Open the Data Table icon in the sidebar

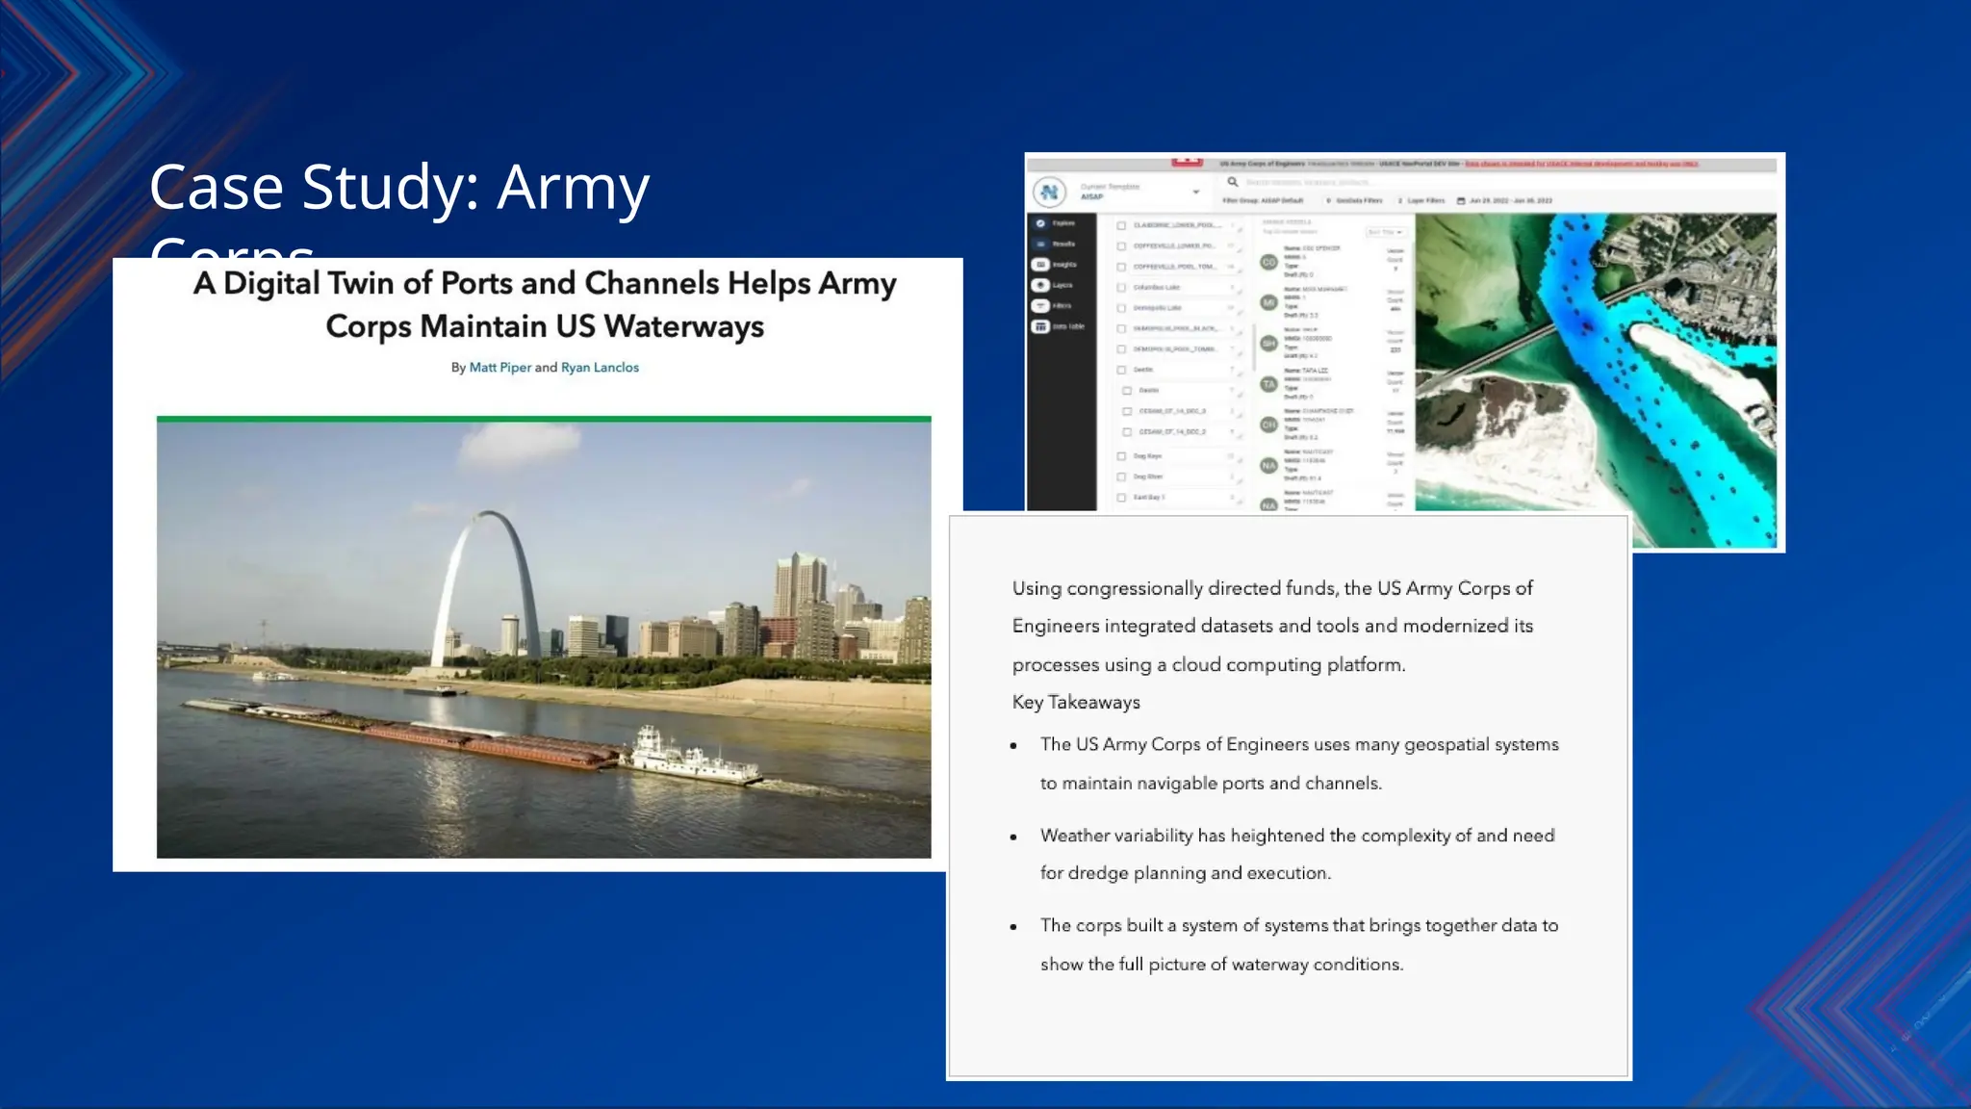pyautogui.click(x=1040, y=326)
